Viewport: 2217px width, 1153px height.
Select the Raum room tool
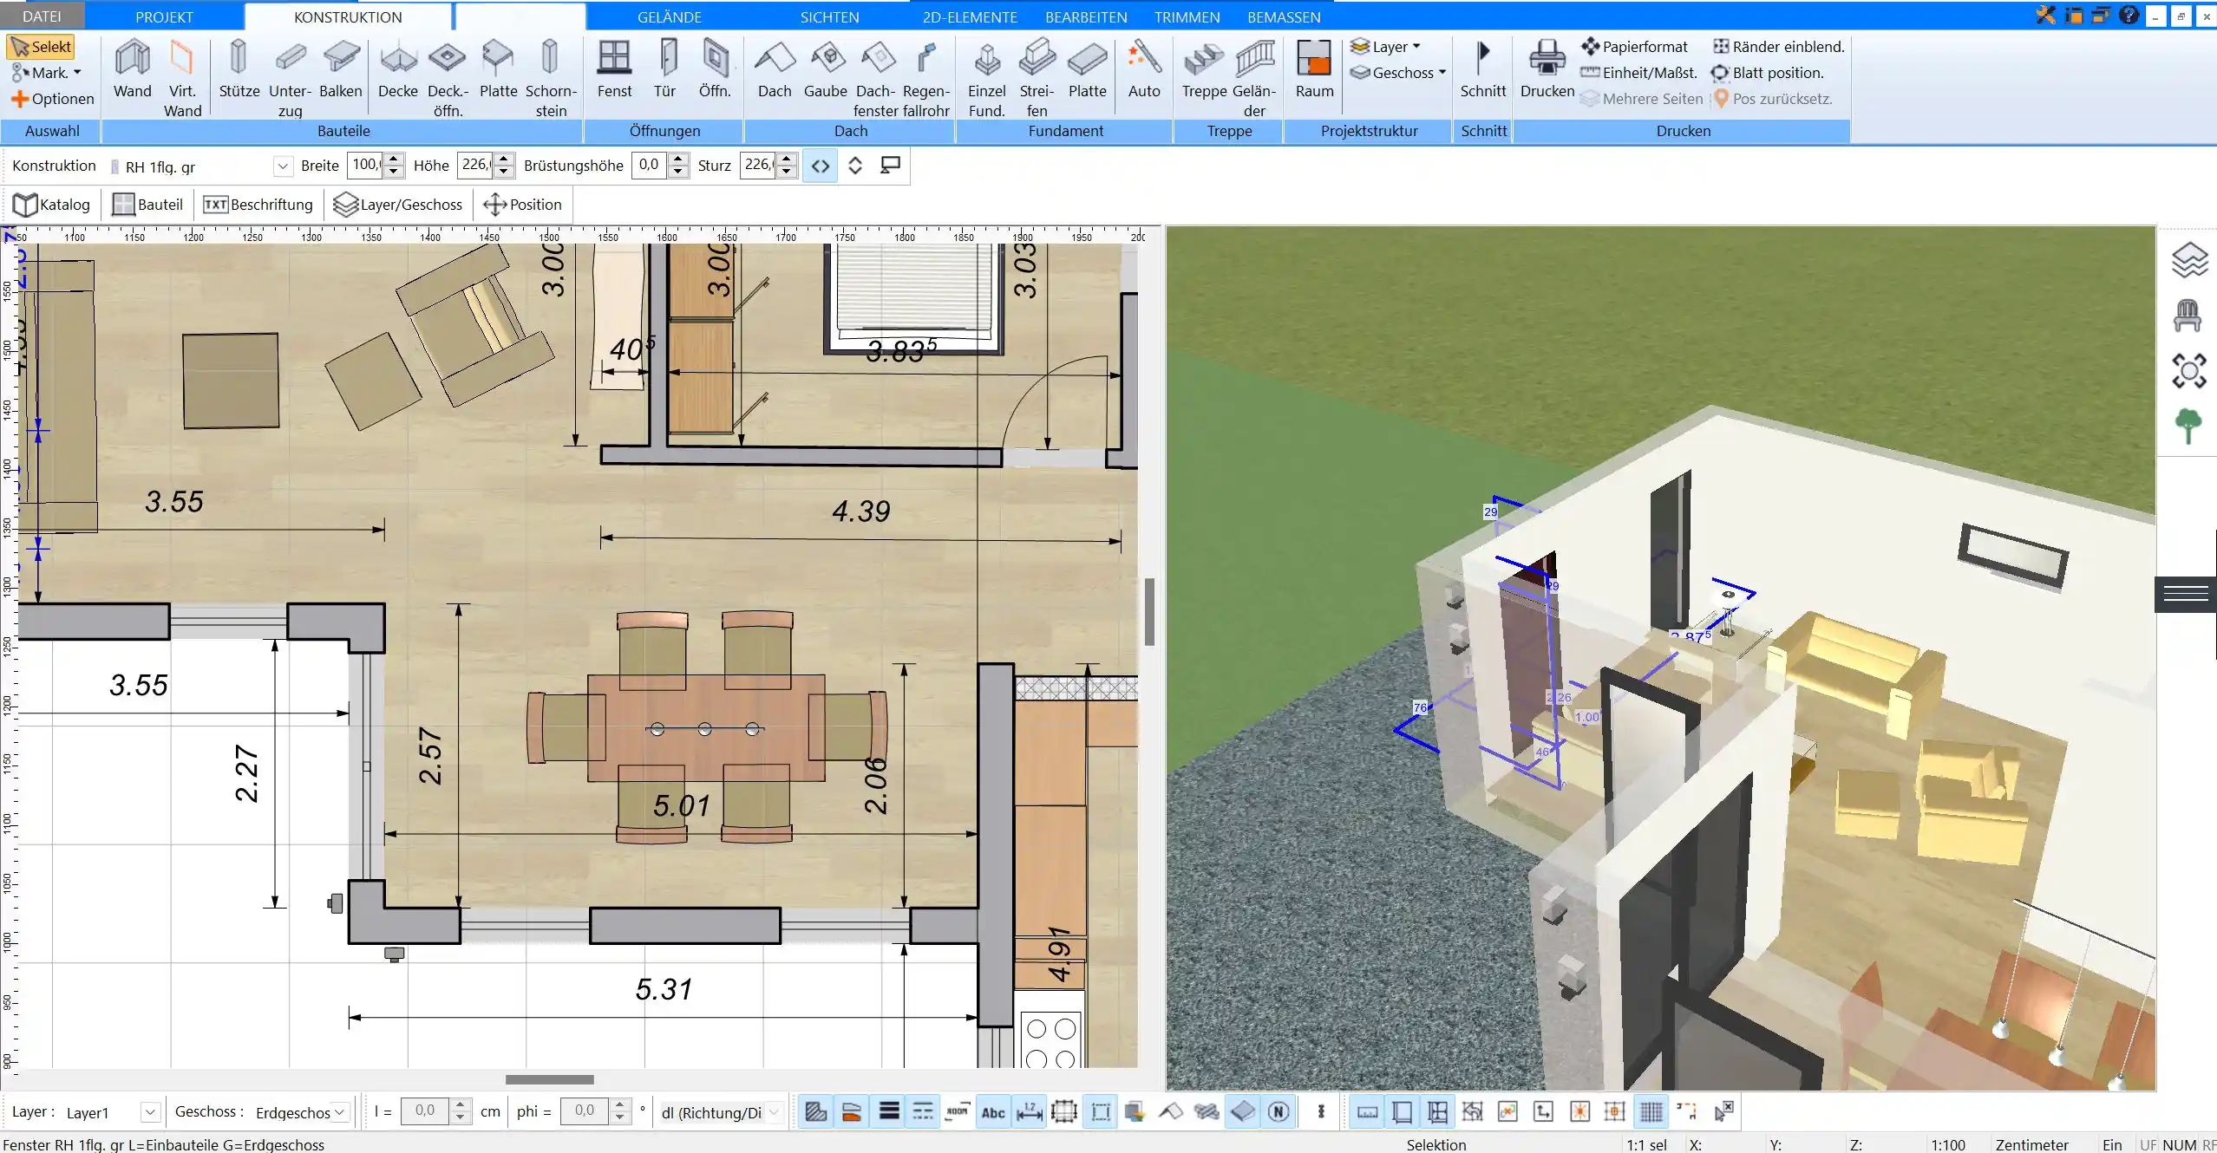pos(1314,69)
